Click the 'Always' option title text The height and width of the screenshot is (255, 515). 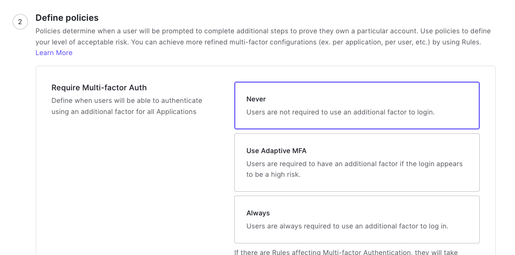258,213
